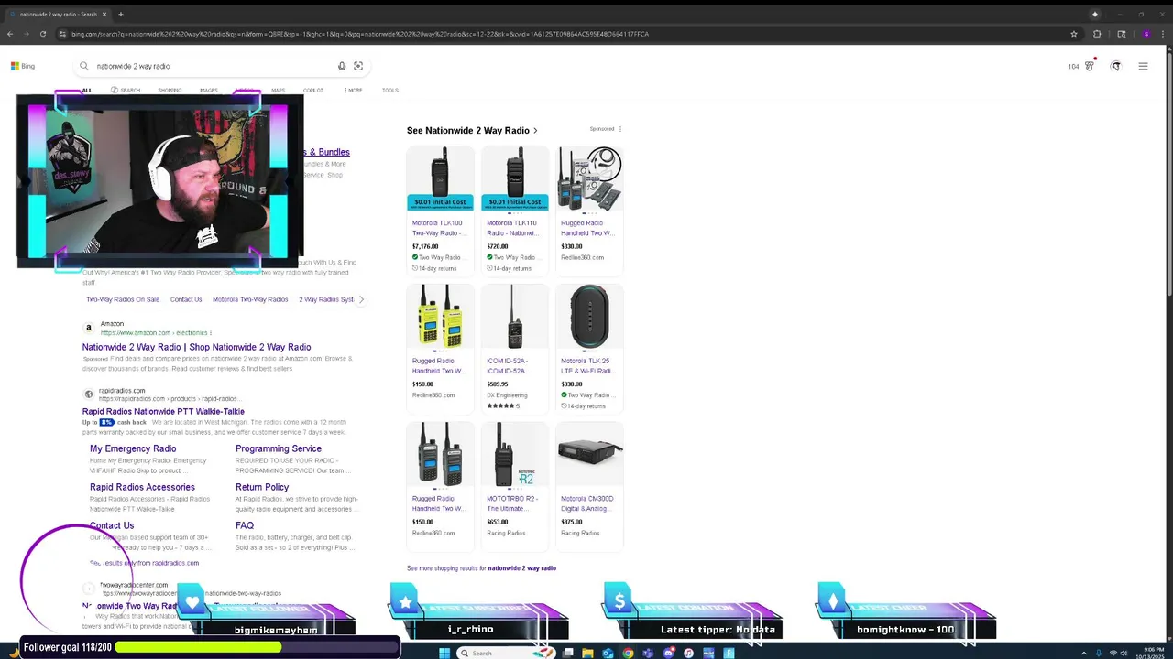Open the volume icon in the system tray
The height and width of the screenshot is (659, 1173).
[x=1124, y=653]
